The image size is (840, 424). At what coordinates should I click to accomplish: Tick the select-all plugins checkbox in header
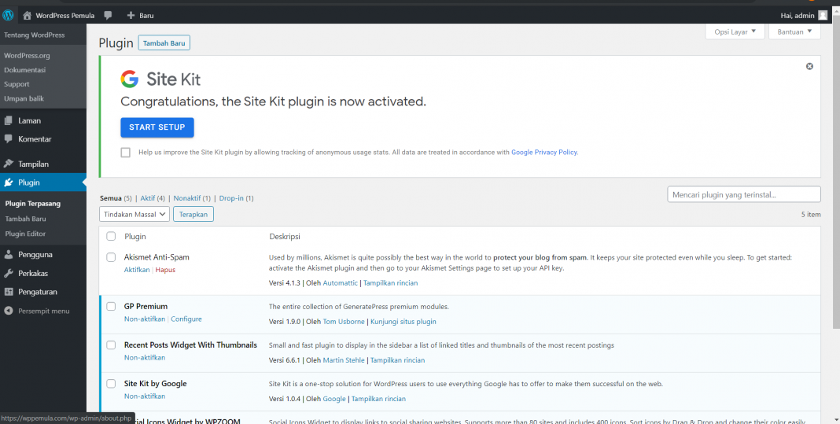coord(111,237)
